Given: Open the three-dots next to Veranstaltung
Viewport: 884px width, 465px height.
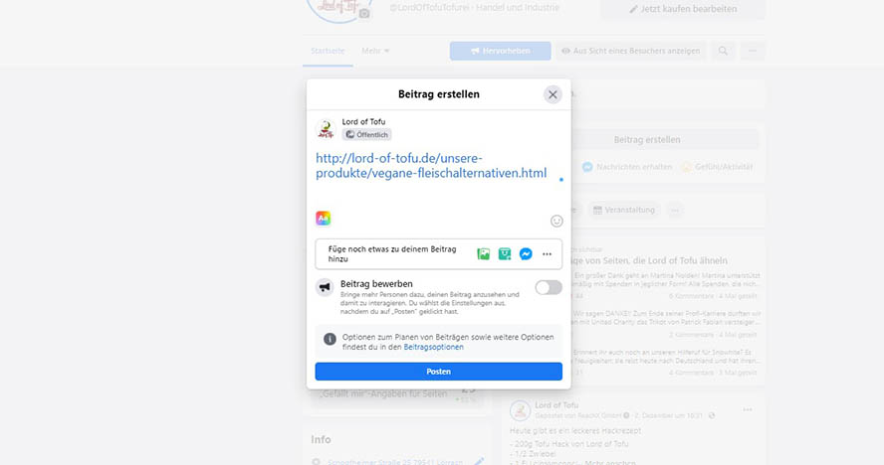Looking at the screenshot, I should click(675, 210).
